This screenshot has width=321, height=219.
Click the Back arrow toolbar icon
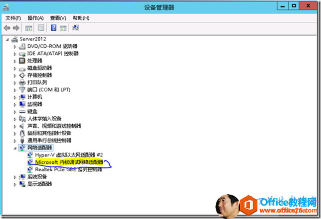coord(7,28)
